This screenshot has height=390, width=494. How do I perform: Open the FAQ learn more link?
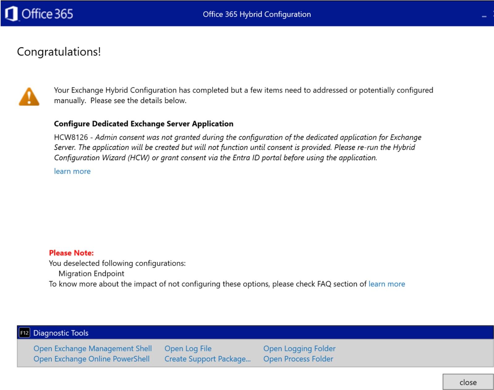tap(387, 284)
